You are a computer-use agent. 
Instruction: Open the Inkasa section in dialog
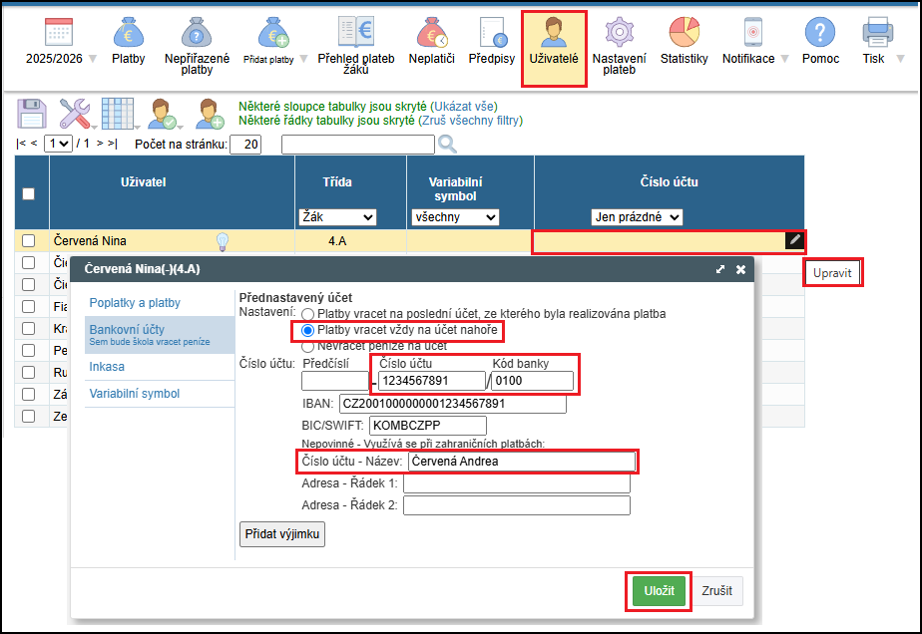(x=107, y=367)
